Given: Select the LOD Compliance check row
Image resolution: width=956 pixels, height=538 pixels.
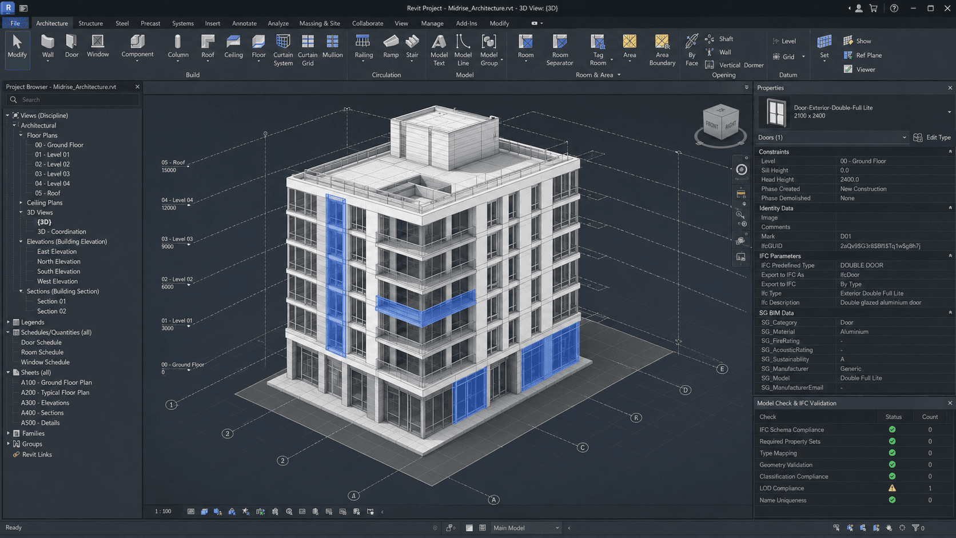Looking at the screenshot, I should tap(853, 488).
